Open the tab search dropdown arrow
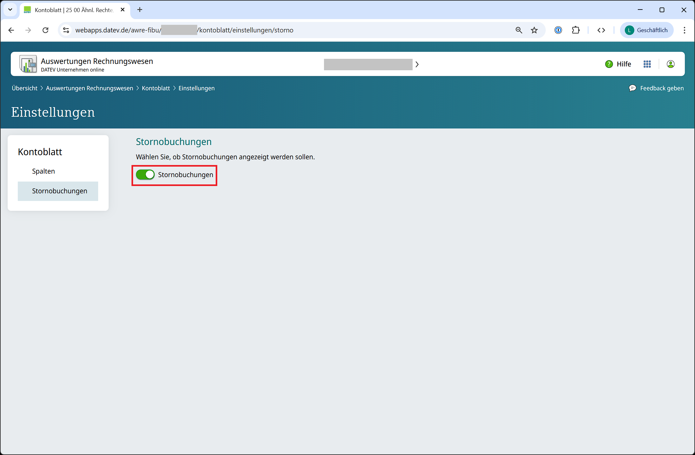The height and width of the screenshot is (455, 695). click(10, 10)
